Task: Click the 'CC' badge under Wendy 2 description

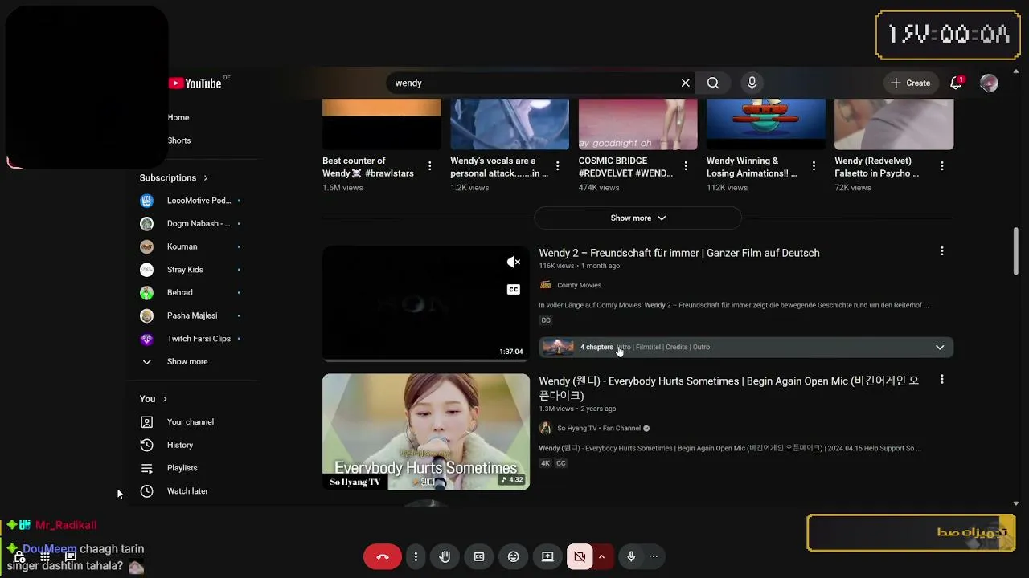Action: [x=546, y=320]
